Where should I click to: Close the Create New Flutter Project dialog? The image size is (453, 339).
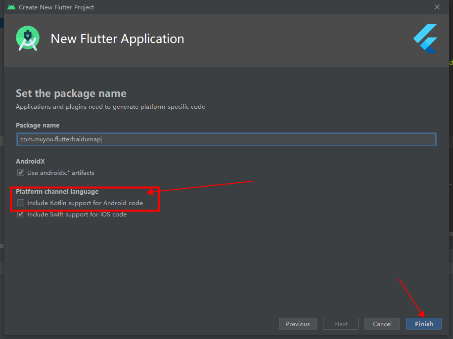pos(437,7)
